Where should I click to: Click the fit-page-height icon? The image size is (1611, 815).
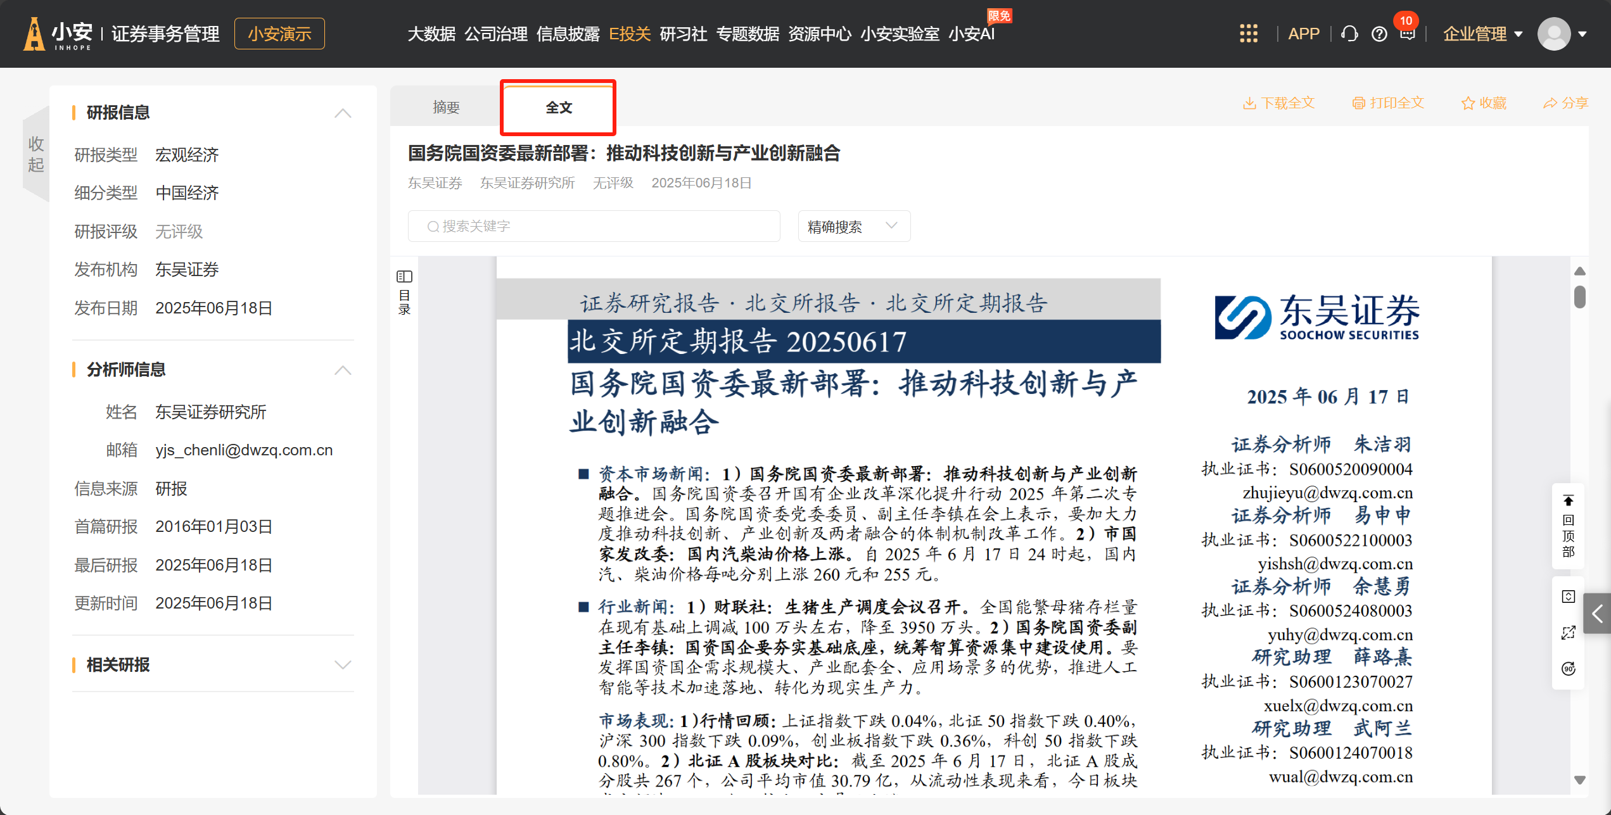[1569, 597]
